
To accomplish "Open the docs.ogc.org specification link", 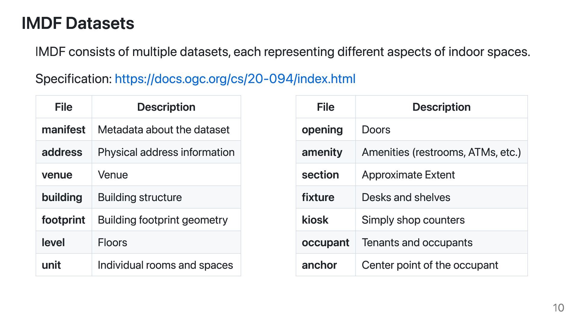I will 235,79.
